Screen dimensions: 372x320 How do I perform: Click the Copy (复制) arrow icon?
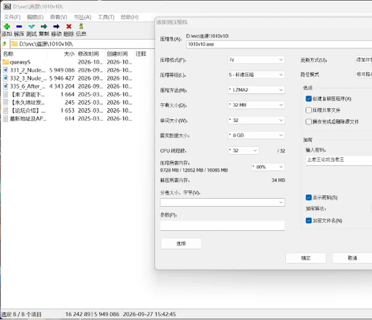click(44, 26)
